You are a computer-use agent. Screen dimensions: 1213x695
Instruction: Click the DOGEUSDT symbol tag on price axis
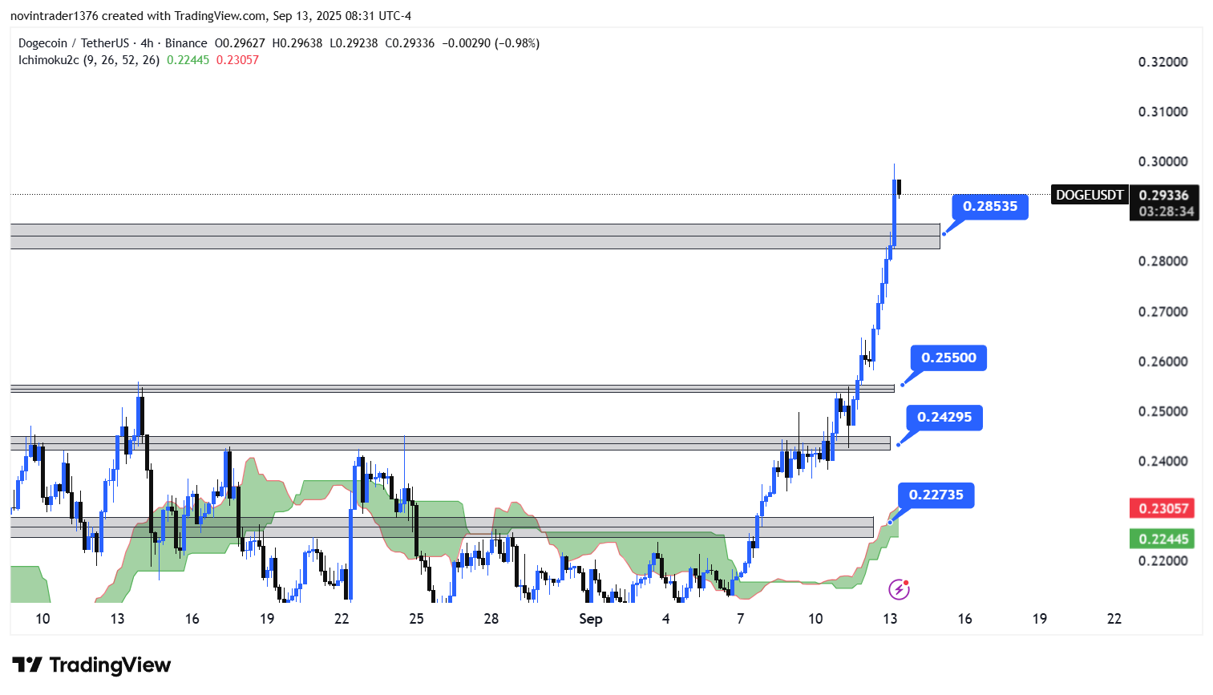click(1089, 195)
